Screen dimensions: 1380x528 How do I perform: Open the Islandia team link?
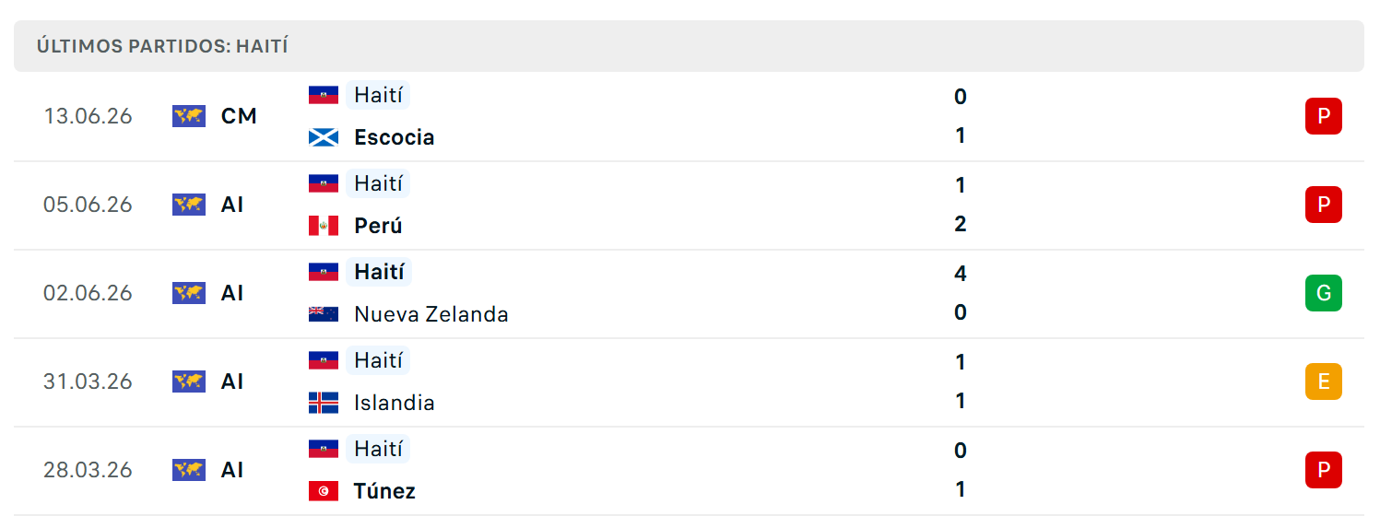tap(395, 403)
